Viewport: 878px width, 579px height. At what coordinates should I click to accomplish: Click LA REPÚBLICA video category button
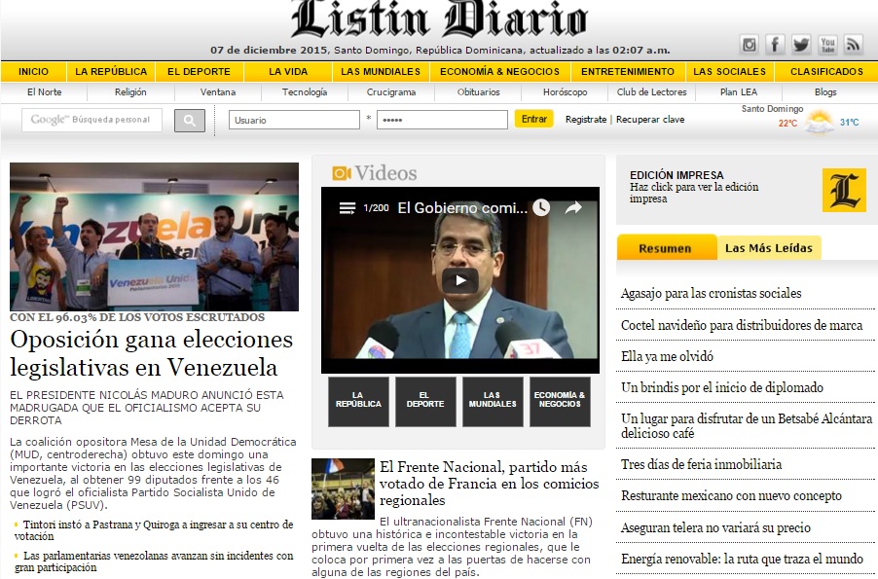(x=358, y=402)
